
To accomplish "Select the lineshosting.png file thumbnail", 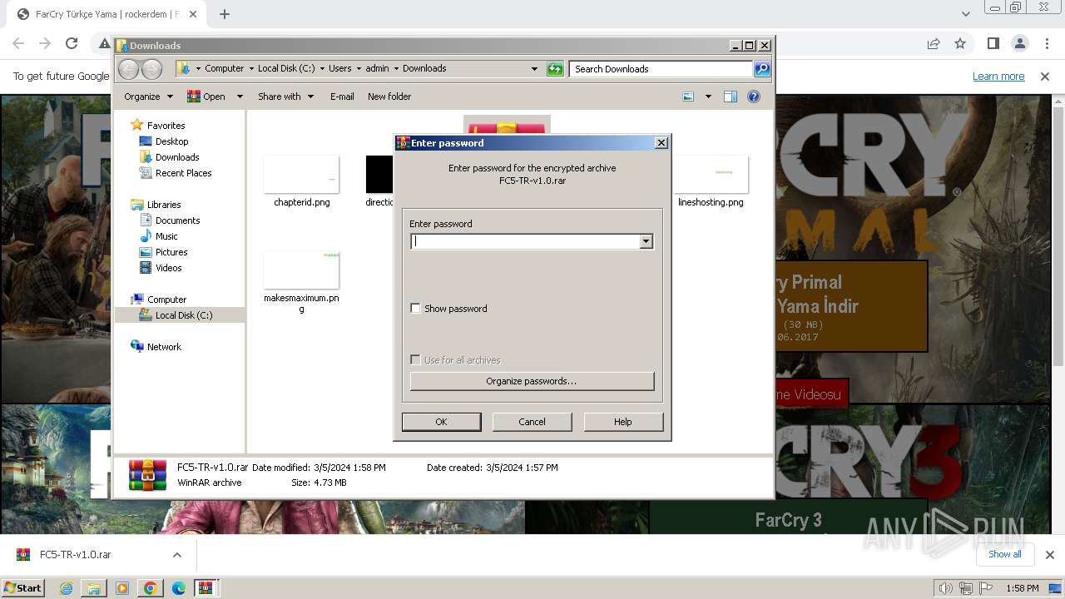I will coord(711,175).
